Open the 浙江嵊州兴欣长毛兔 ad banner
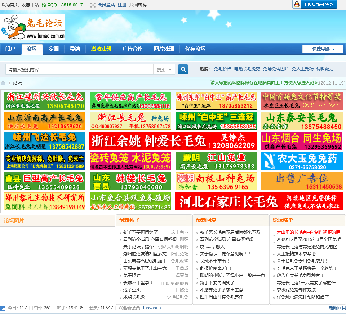The image size is (346, 314). click(x=45, y=101)
